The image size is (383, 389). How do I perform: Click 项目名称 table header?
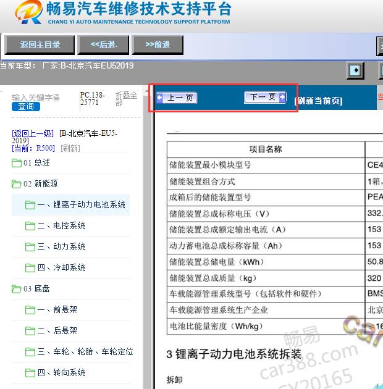266,149
